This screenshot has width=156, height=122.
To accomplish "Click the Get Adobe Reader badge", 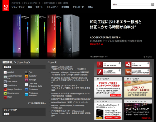I will [109, 64].
